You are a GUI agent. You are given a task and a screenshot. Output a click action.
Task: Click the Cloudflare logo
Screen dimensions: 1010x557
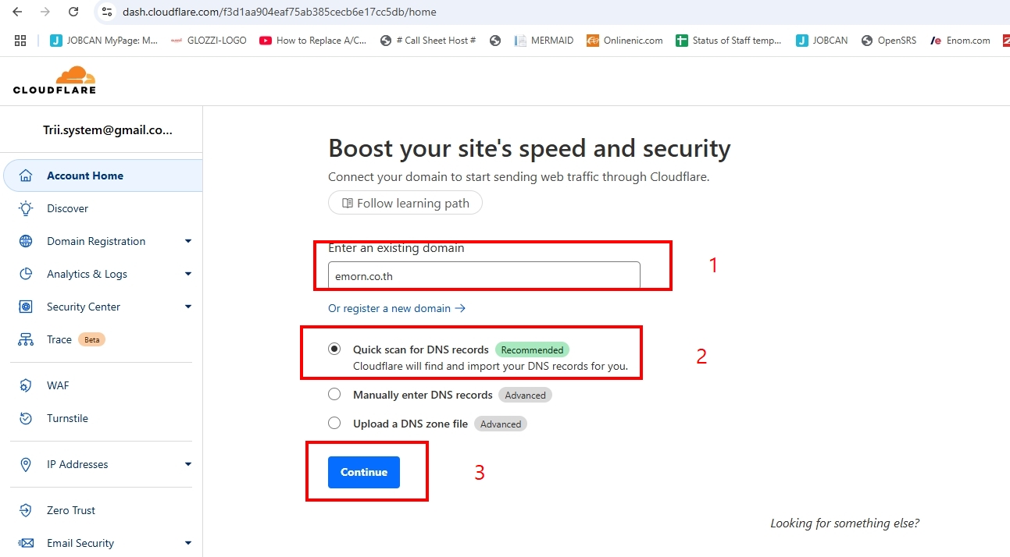click(55, 80)
